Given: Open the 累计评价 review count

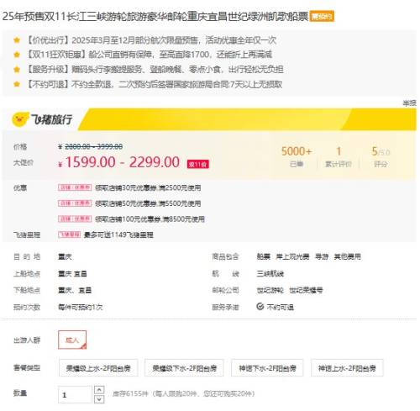Looking at the screenshot, I should point(339,157).
